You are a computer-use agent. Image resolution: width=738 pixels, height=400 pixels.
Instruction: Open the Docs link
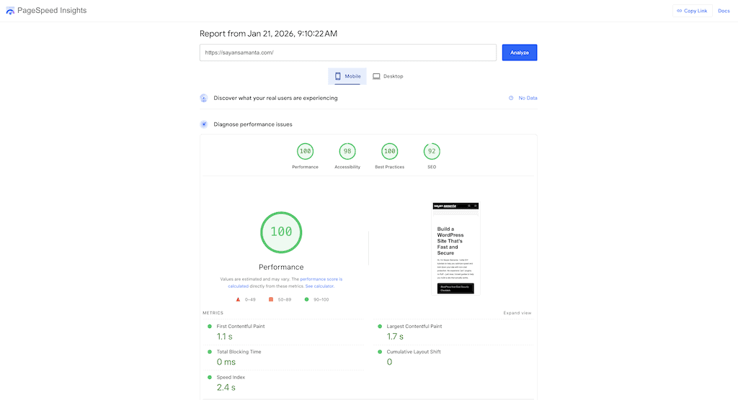point(724,11)
